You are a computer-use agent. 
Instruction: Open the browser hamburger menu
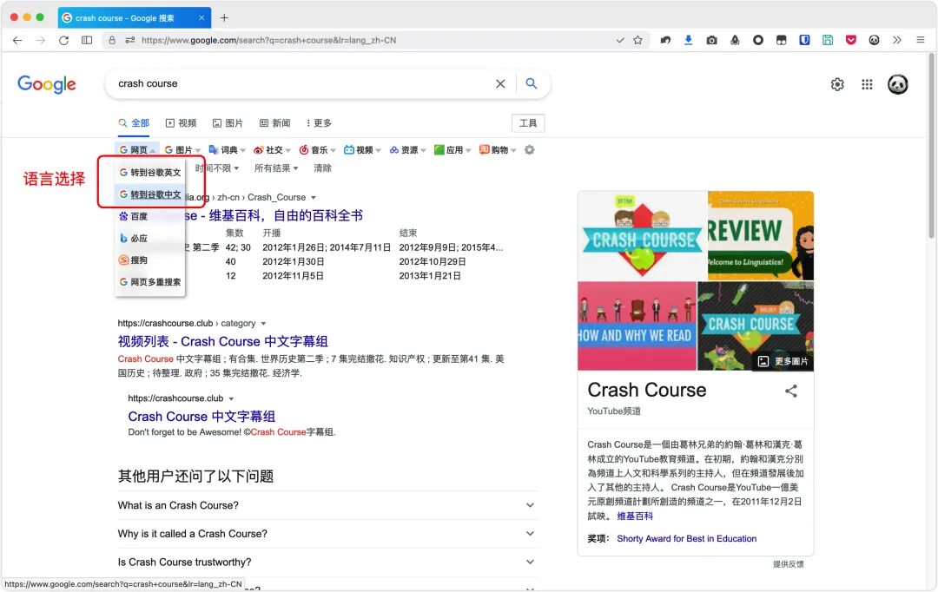click(x=920, y=40)
